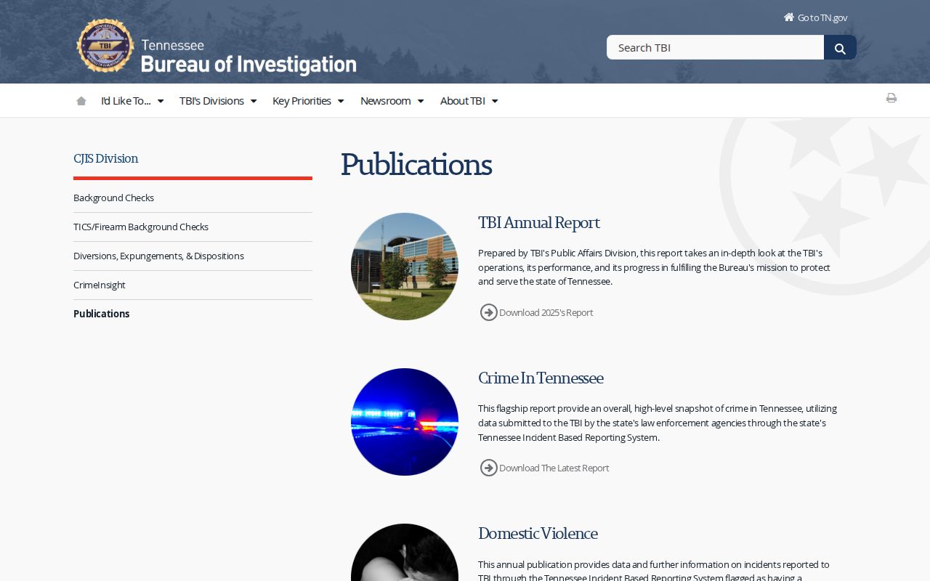Open the Crime In Tennessee heading
This screenshot has width=930, height=581.
click(x=541, y=378)
